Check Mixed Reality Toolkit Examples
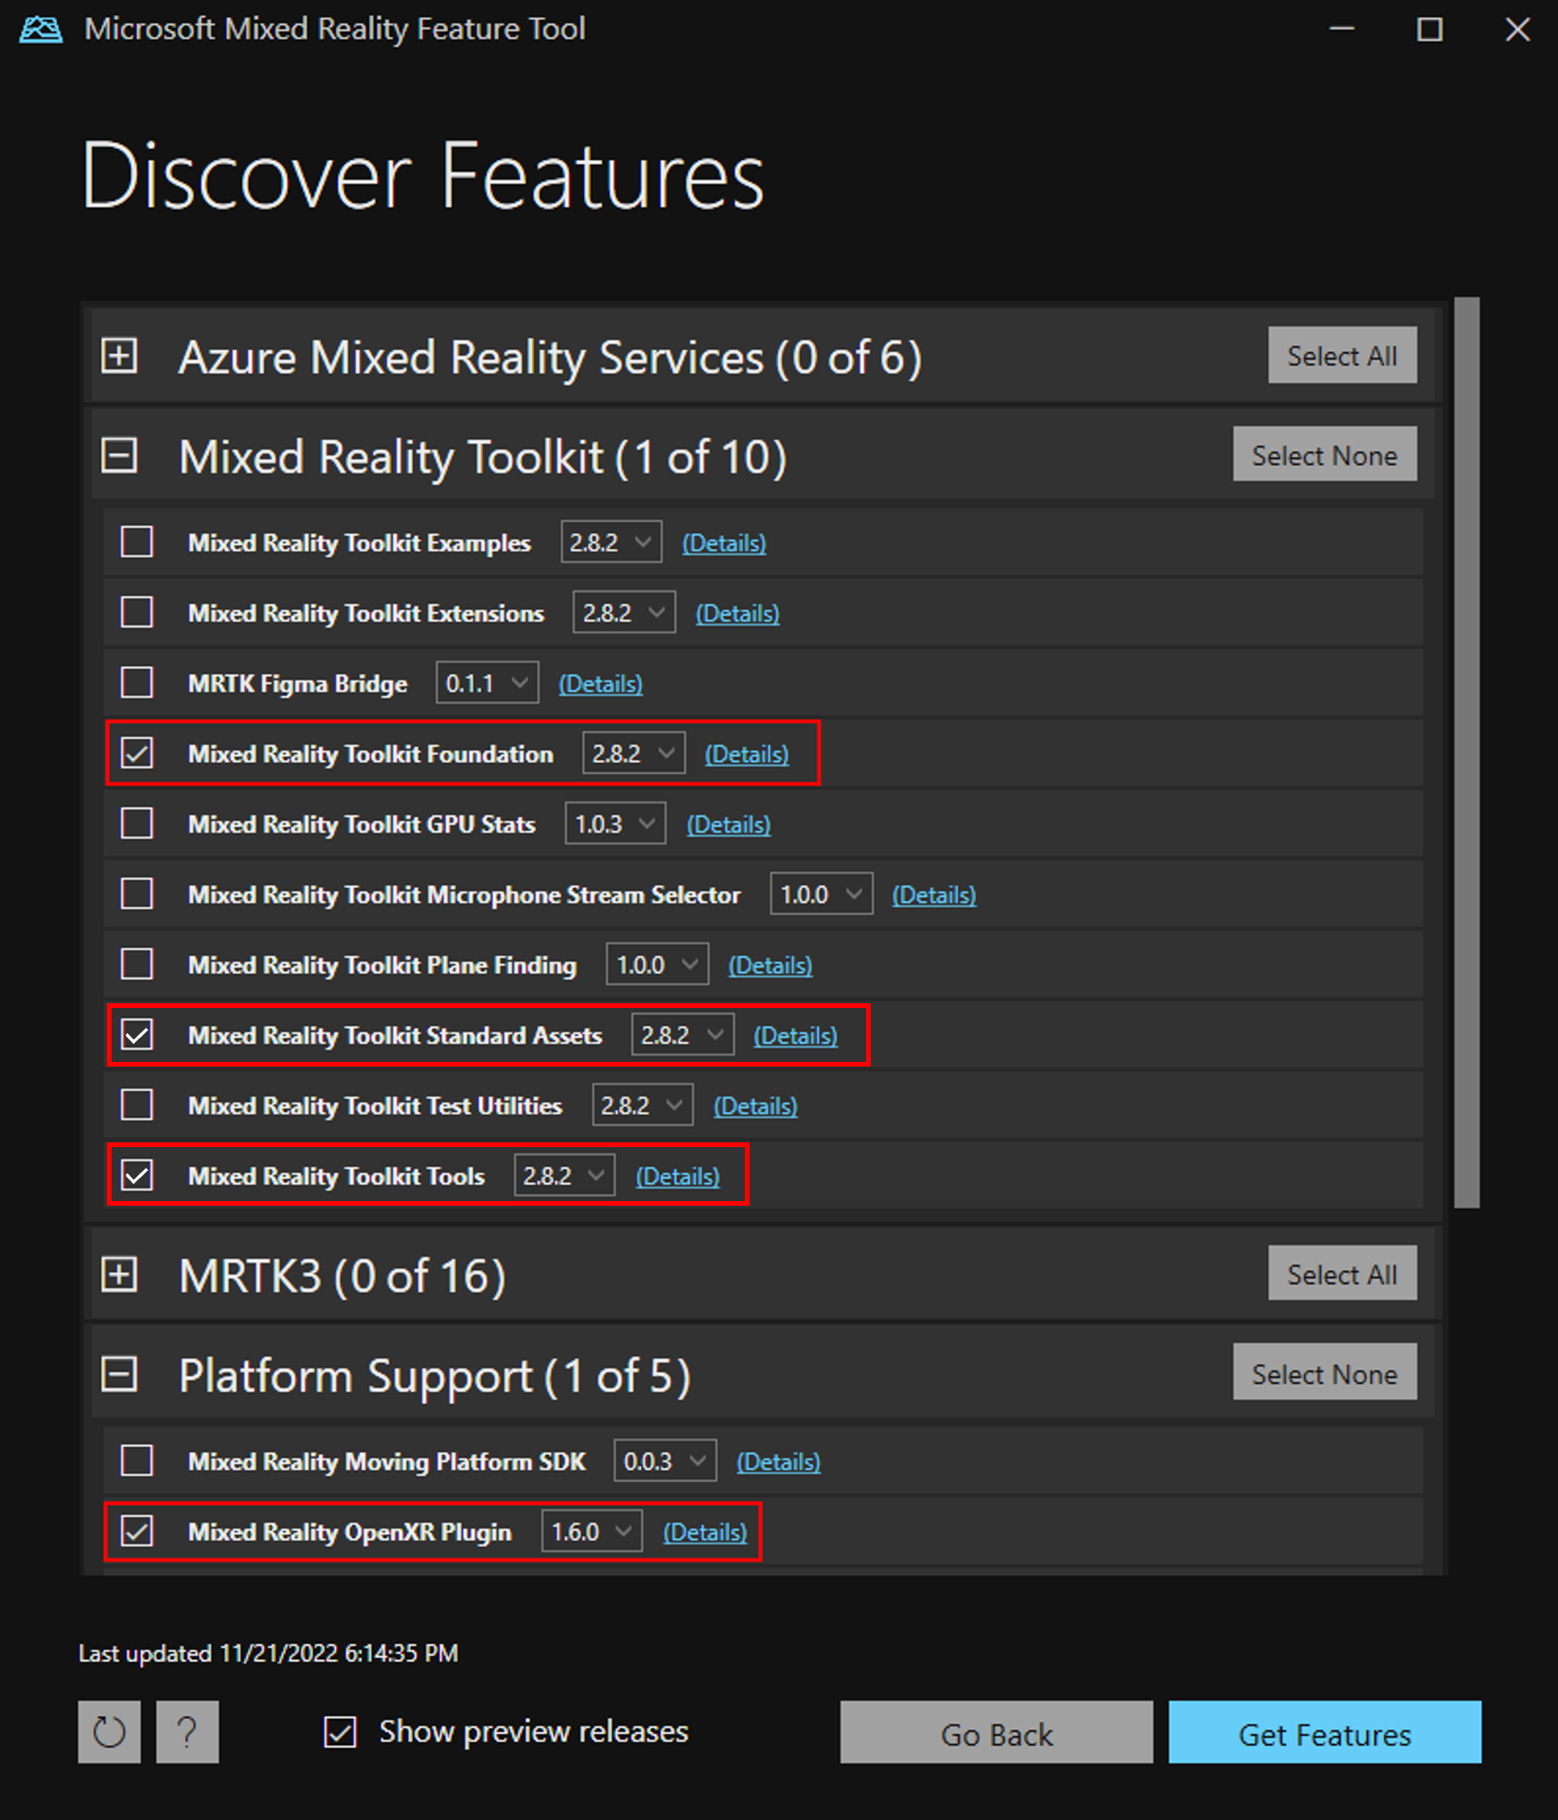1558x1820 pixels. (136, 542)
